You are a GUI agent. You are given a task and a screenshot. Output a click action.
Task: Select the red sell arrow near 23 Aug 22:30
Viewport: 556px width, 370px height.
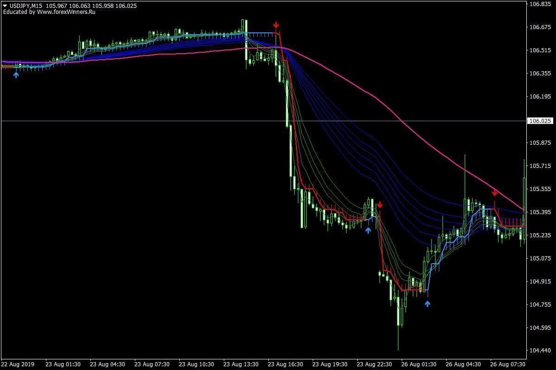380,204
